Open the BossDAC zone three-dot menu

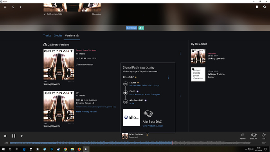tap(168, 77)
